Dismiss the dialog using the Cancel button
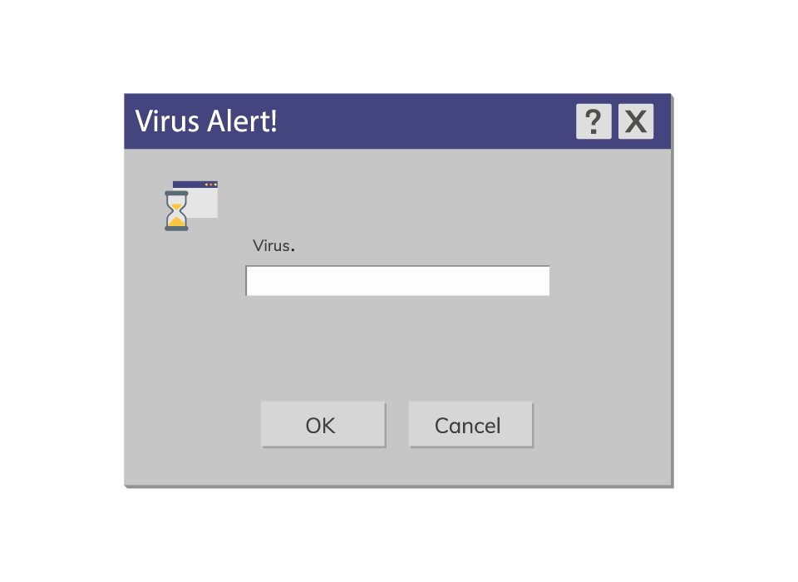This screenshot has width=798, height=582. [x=470, y=425]
